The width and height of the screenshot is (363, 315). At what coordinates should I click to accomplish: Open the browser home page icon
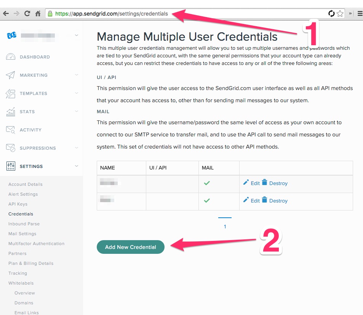coord(38,14)
